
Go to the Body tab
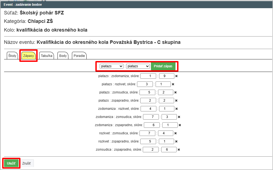[x=63, y=56]
